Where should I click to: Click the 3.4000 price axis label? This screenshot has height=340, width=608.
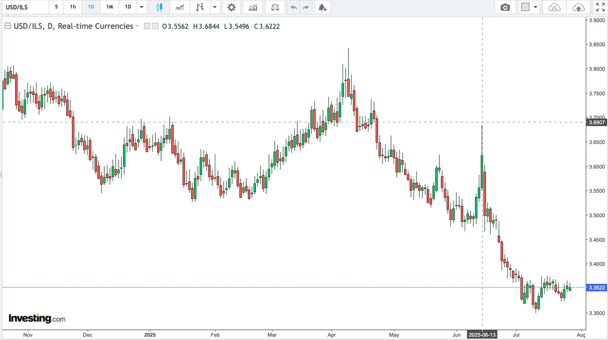[x=596, y=264]
